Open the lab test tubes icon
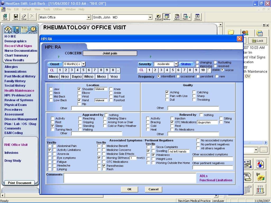The image size is (271, 203). pyautogui.click(x=260, y=190)
